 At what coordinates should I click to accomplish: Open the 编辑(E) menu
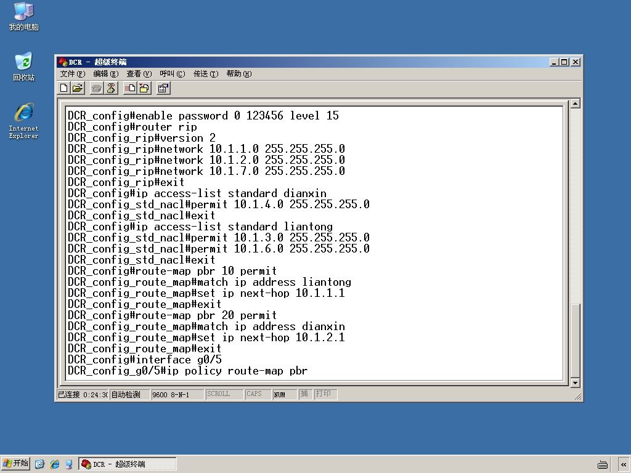click(106, 74)
